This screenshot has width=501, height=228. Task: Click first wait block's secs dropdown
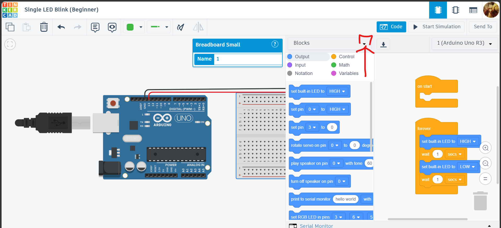pos(455,154)
